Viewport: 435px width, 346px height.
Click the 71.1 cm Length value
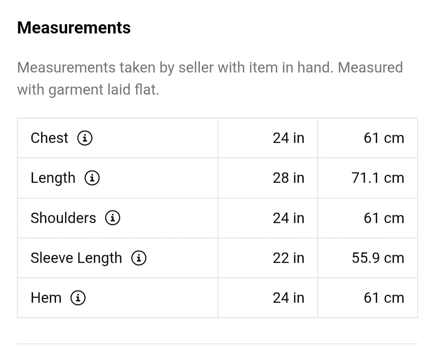378,178
